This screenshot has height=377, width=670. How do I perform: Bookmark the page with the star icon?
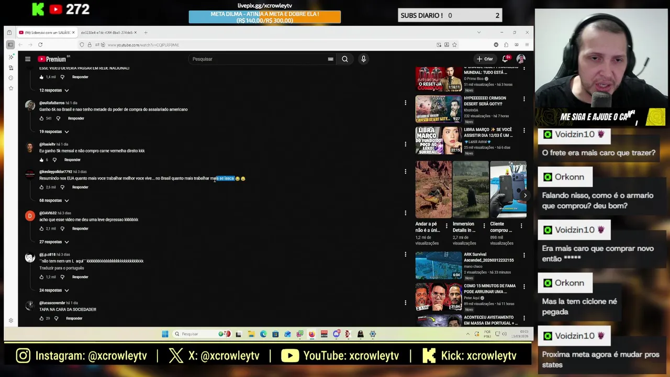click(454, 45)
